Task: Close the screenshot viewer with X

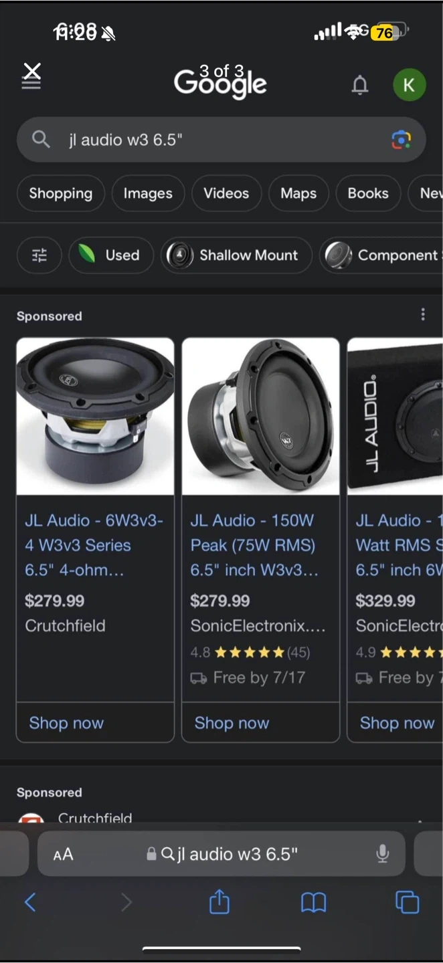Action: pos(31,71)
